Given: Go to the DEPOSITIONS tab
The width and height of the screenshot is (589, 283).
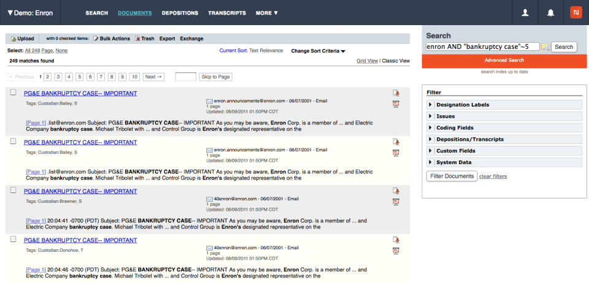Looking at the screenshot, I should point(180,13).
